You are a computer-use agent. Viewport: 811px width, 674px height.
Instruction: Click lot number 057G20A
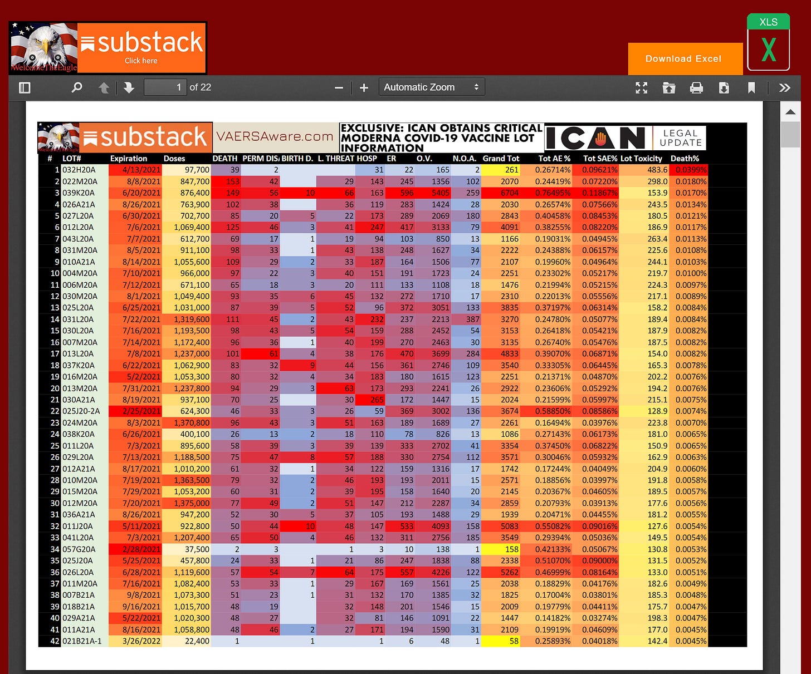coord(79,549)
